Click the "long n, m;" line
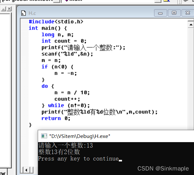194x175 pixels. tap(57, 34)
